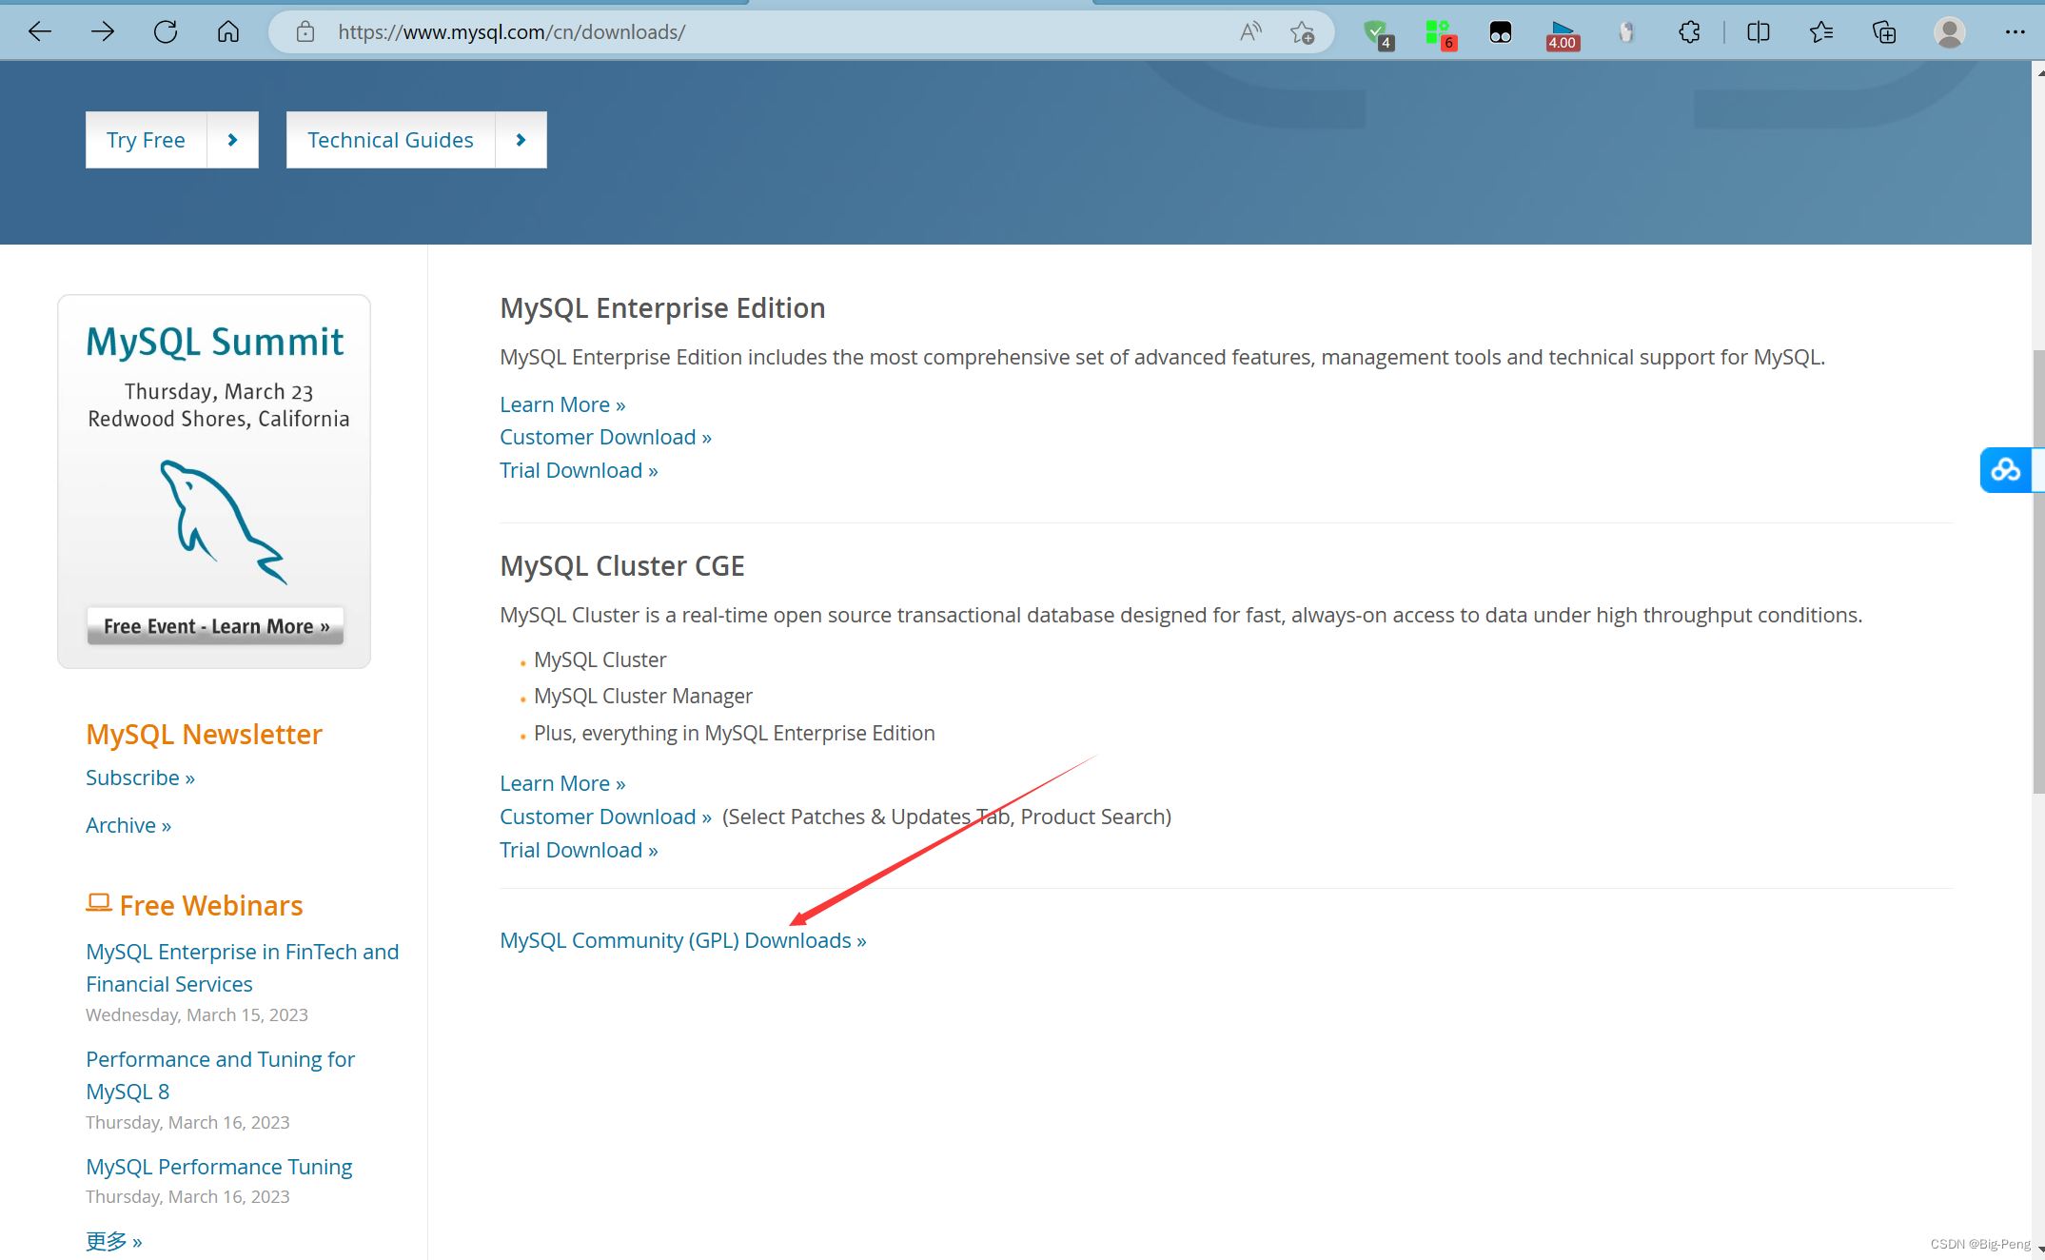This screenshot has height=1260, width=2045.
Task: Subscribe to the MySQL Newsletter
Action: (x=140, y=778)
